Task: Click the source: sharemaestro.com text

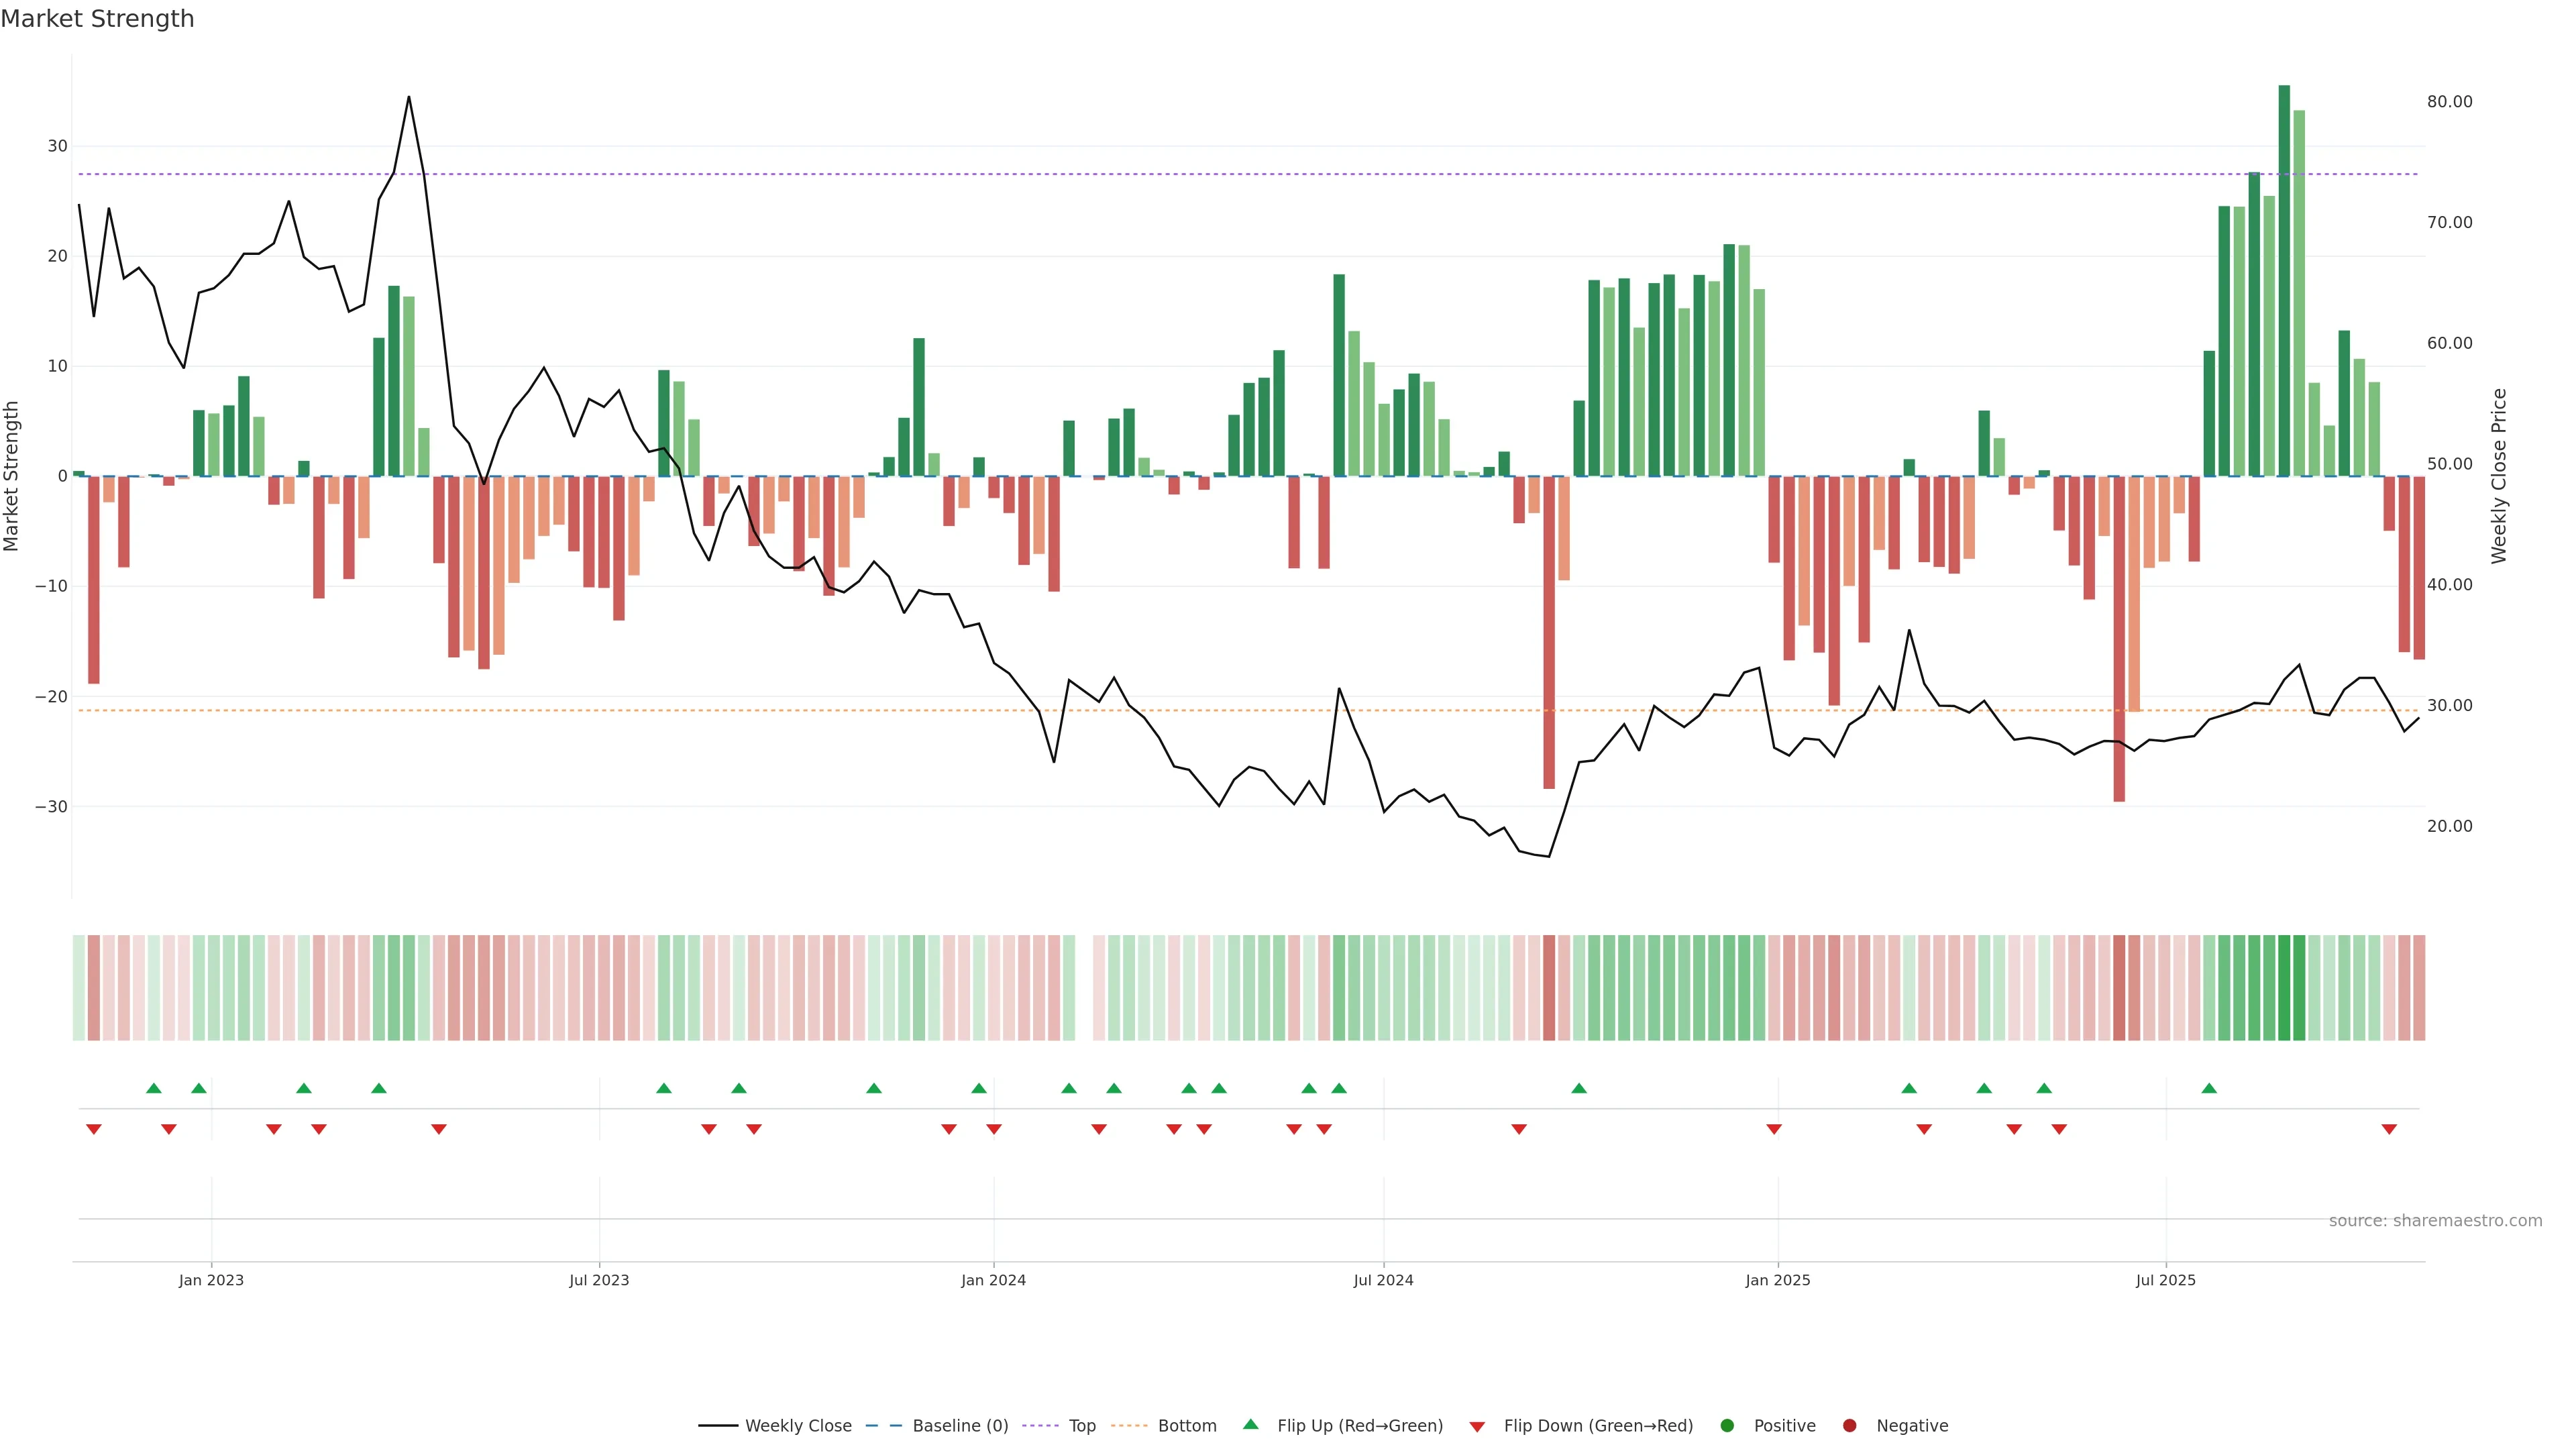Action: pyautogui.click(x=2435, y=1221)
